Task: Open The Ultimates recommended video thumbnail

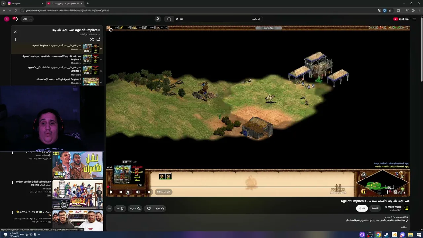Action: (78, 221)
